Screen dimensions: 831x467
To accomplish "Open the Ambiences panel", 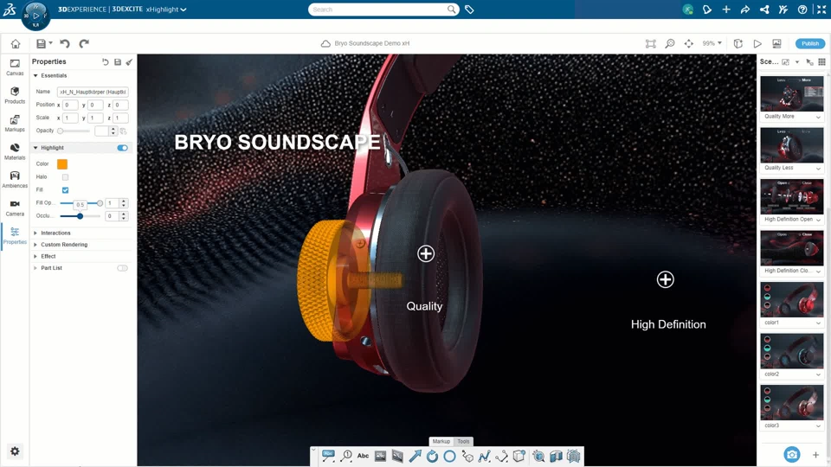I will (x=15, y=179).
